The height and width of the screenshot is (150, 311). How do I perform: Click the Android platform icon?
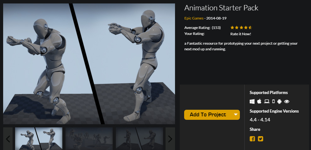coord(280,102)
